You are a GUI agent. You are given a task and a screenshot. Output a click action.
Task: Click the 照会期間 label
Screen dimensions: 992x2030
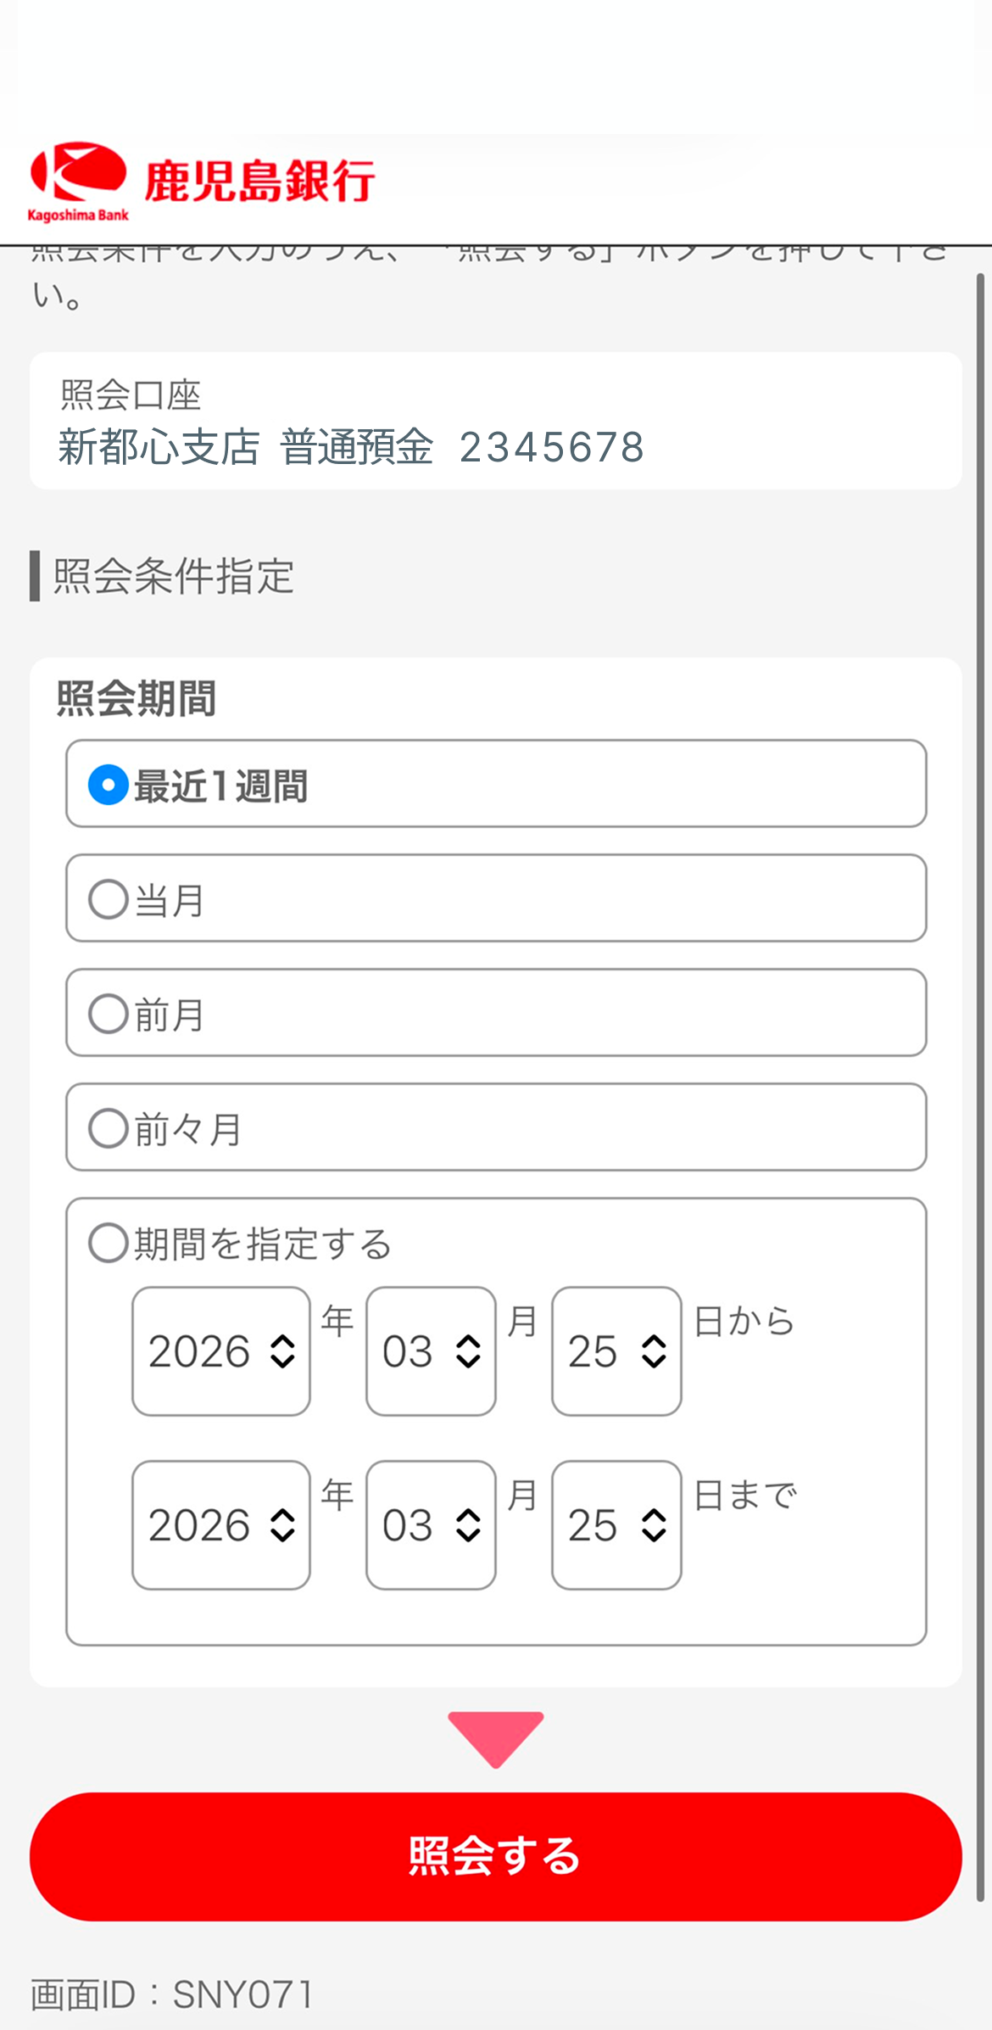click(x=137, y=699)
